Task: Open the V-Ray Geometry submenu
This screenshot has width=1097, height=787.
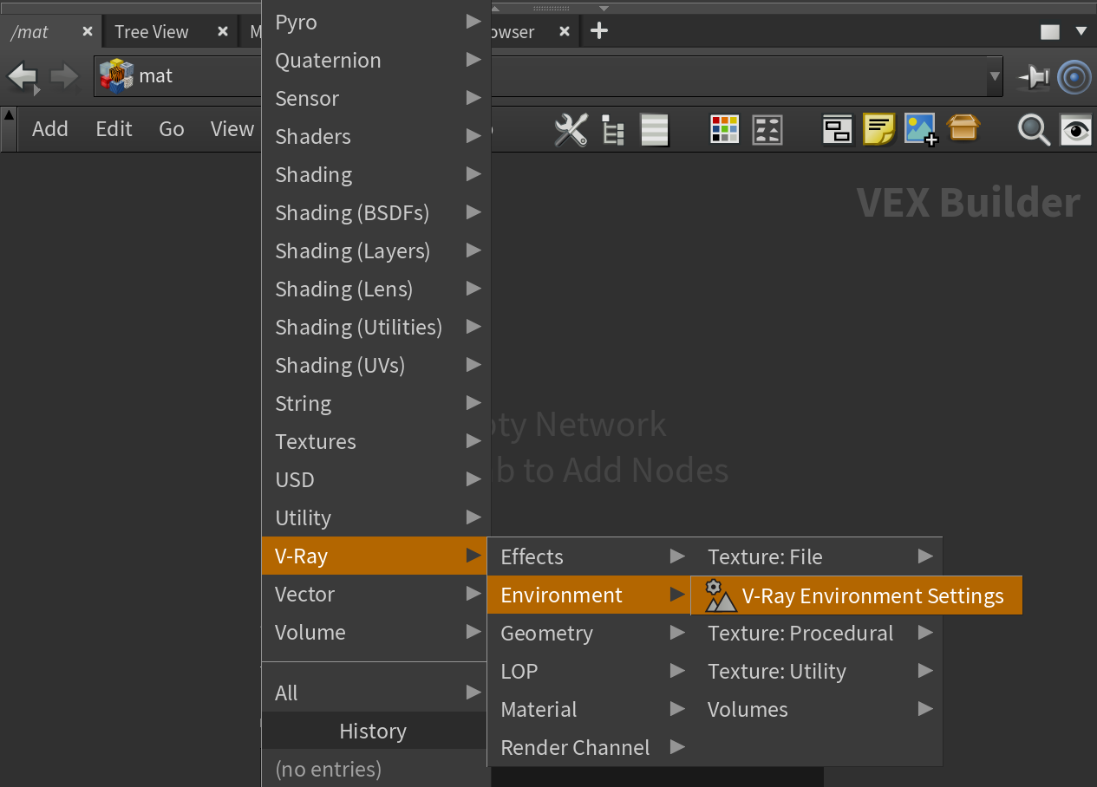Action: tap(589, 633)
